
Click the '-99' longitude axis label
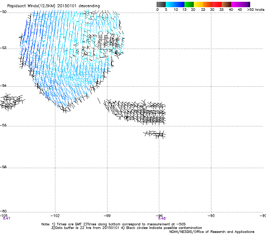(107, 216)
